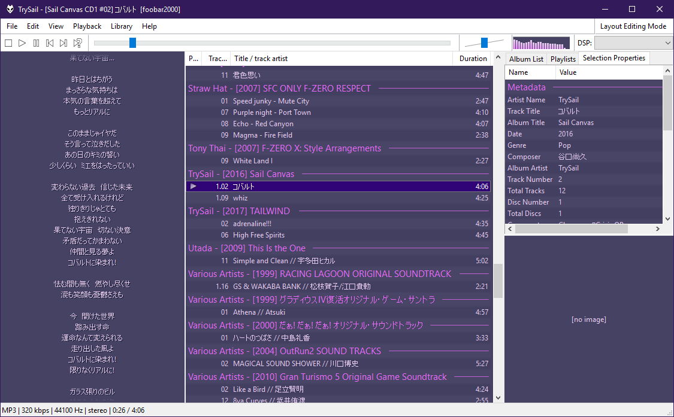
Task: Click the volume slider thumb
Action: coord(485,42)
